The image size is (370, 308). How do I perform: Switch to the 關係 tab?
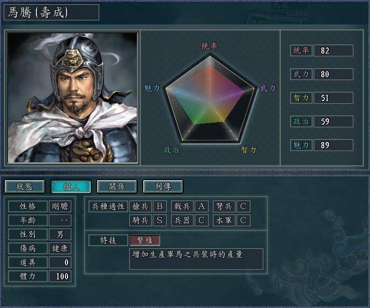pos(117,187)
